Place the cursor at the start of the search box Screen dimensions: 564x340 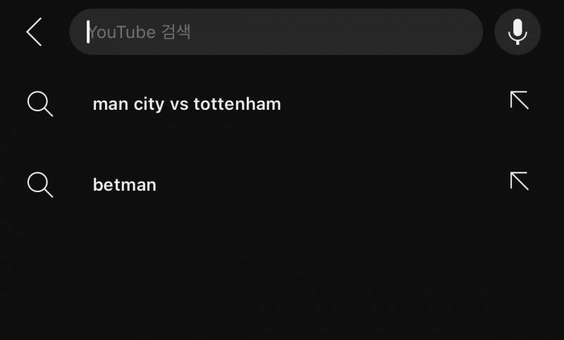coord(88,32)
